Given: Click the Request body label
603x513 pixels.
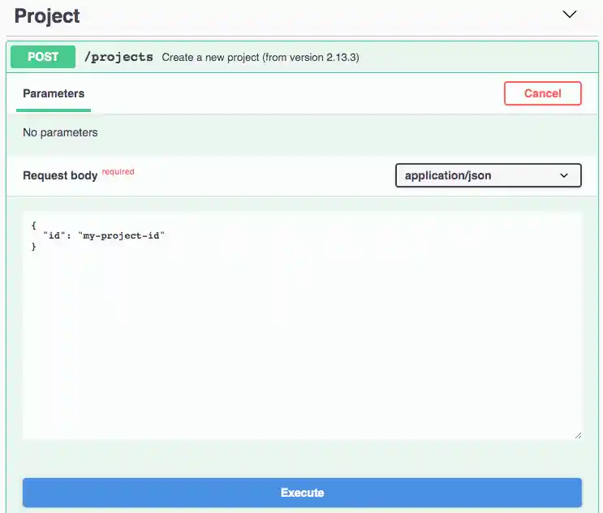Looking at the screenshot, I should click(x=60, y=175).
